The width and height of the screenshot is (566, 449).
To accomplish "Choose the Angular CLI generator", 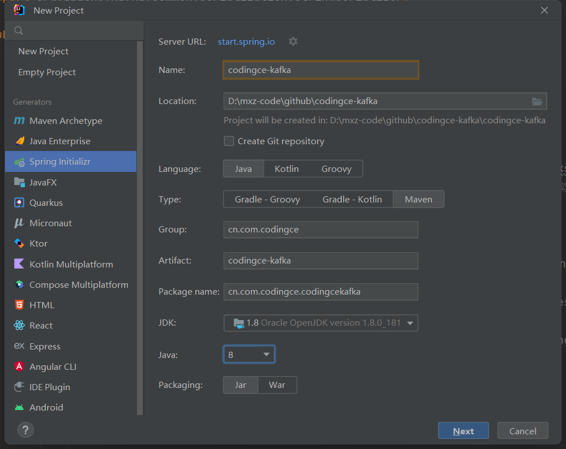I will coord(53,367).
